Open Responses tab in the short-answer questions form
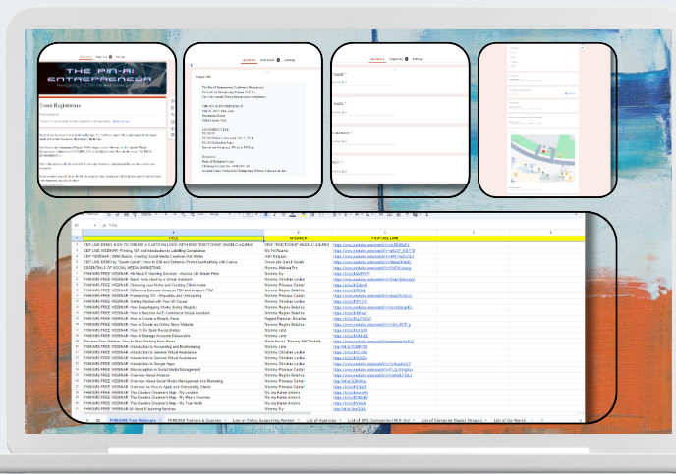Screen dimensions: 676x474 tap(396, 59)
